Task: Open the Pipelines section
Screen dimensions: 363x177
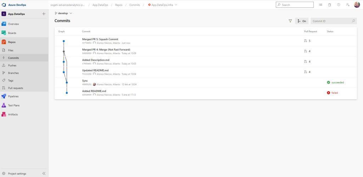Action: pos(13,96)
